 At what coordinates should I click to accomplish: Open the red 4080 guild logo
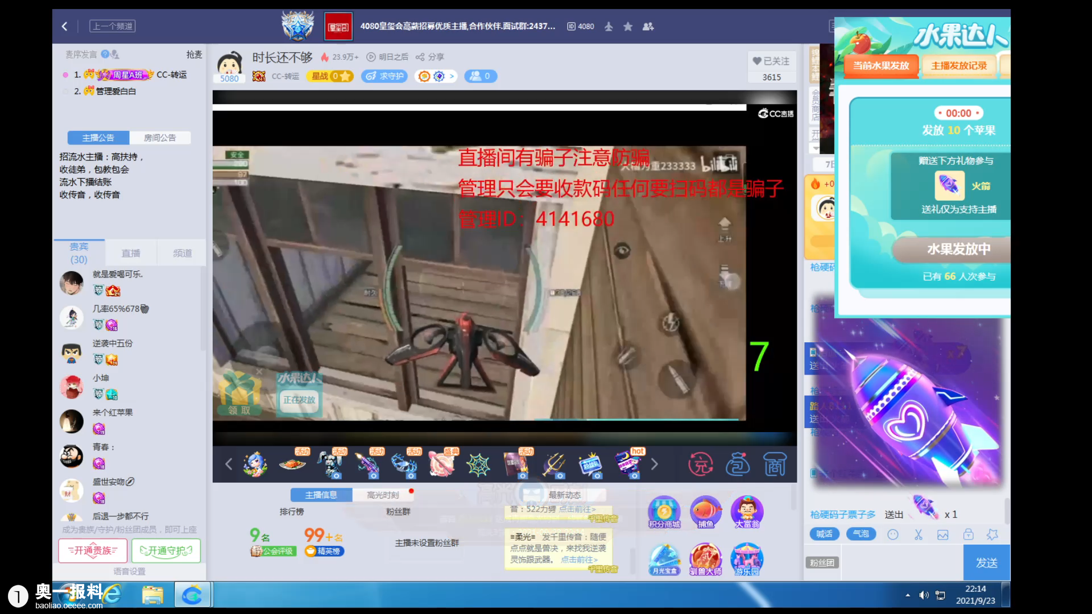point(338,27)
